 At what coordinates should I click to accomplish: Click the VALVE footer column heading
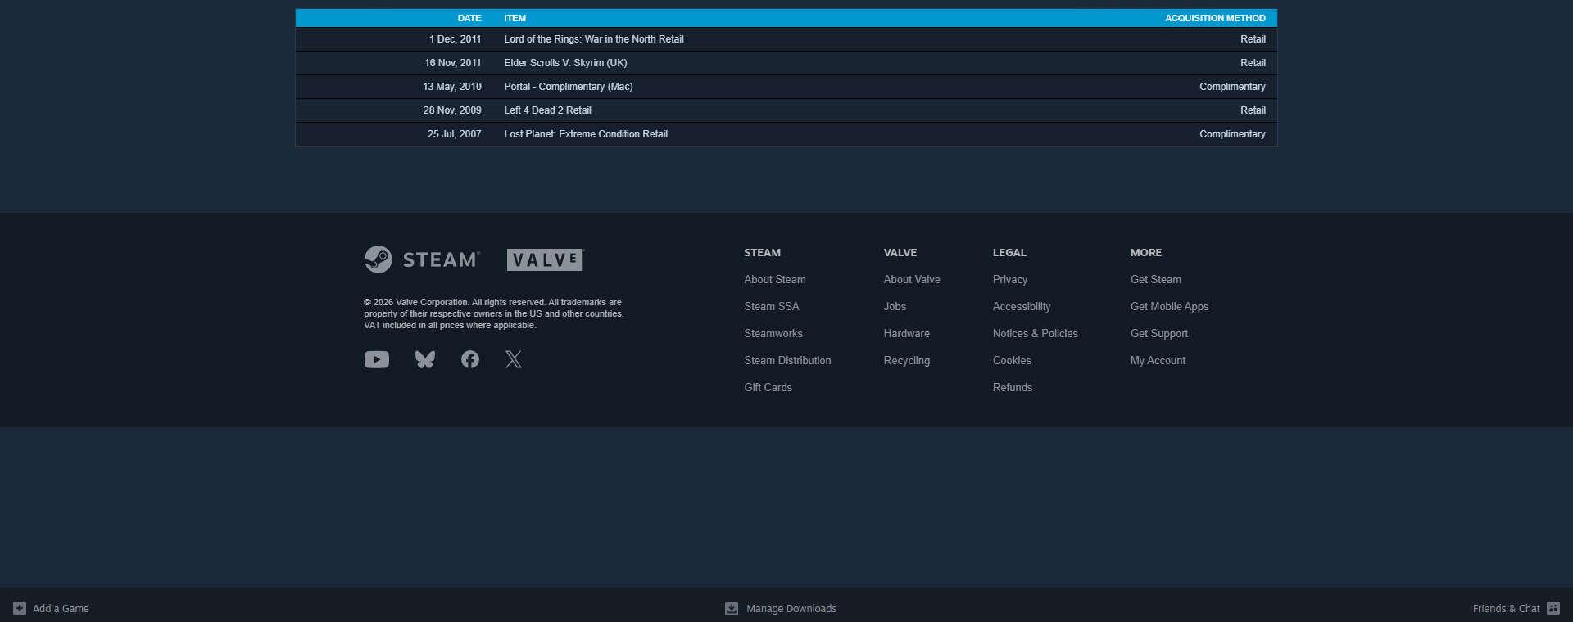(900, 253)
